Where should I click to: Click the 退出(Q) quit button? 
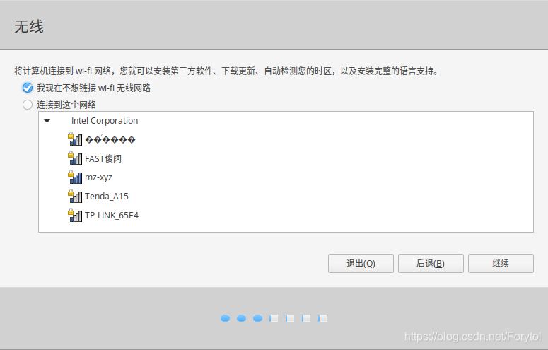pyautogui.click(x=361, y=263)
